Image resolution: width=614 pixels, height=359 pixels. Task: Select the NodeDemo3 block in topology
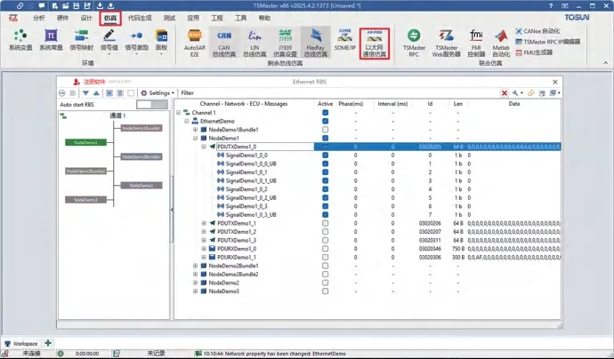(85, 200)
